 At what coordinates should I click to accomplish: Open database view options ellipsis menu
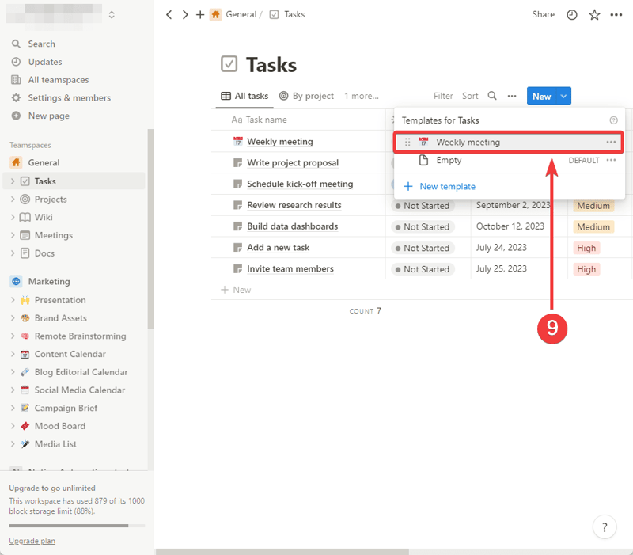[512, 96]
